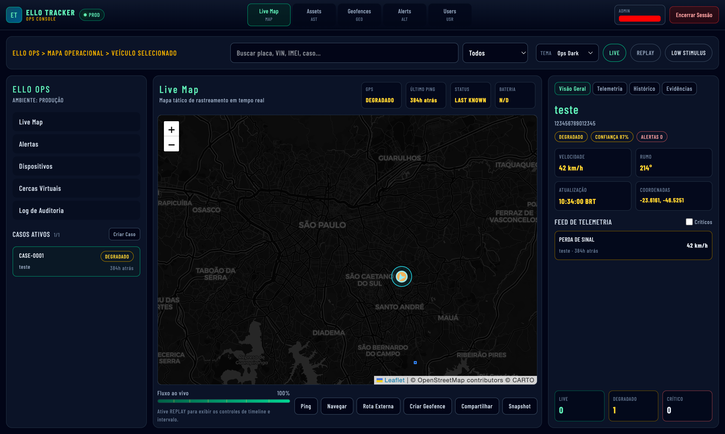Screen dimensions: 725x434
Task: Open the CASE-0001 case card
Action: (x=76, y=262)
